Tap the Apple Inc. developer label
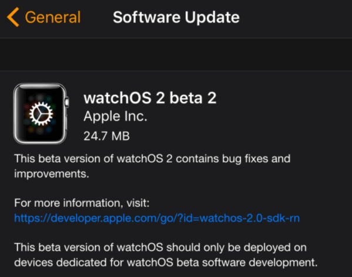Image resolution: width=352 pixels, height=277 pixels. [116, 117]
